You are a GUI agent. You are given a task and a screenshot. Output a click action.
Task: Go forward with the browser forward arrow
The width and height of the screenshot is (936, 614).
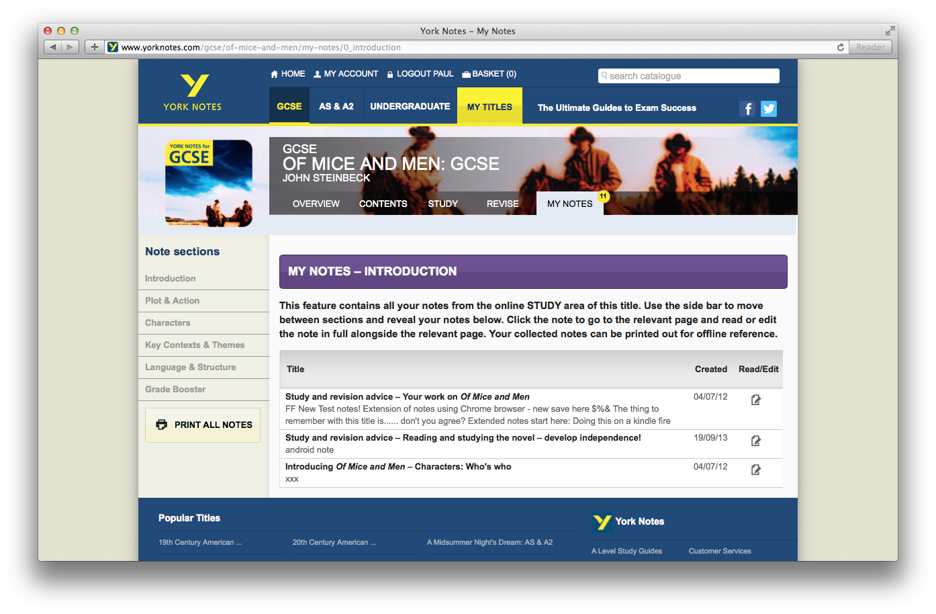[71, 47]
